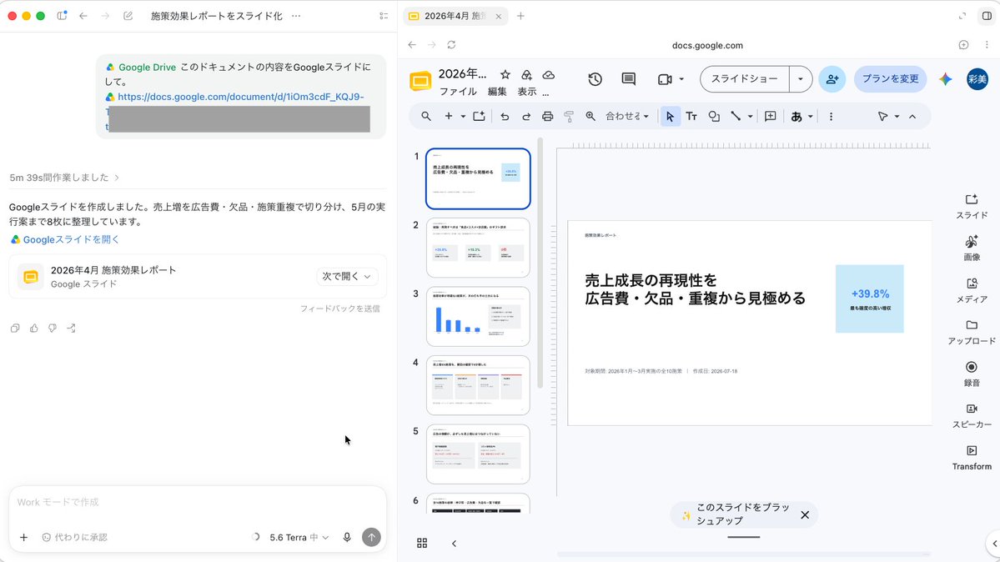
Task: Select the shape tool
Action: 714,117
